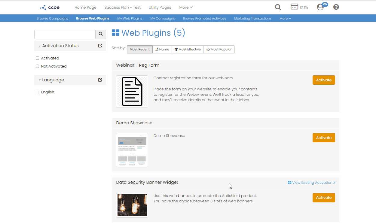The width and height of the screenshot is (376, 224).
Task: Activate the Webinar - Reg Form plugin
Action: click(324, 80)
